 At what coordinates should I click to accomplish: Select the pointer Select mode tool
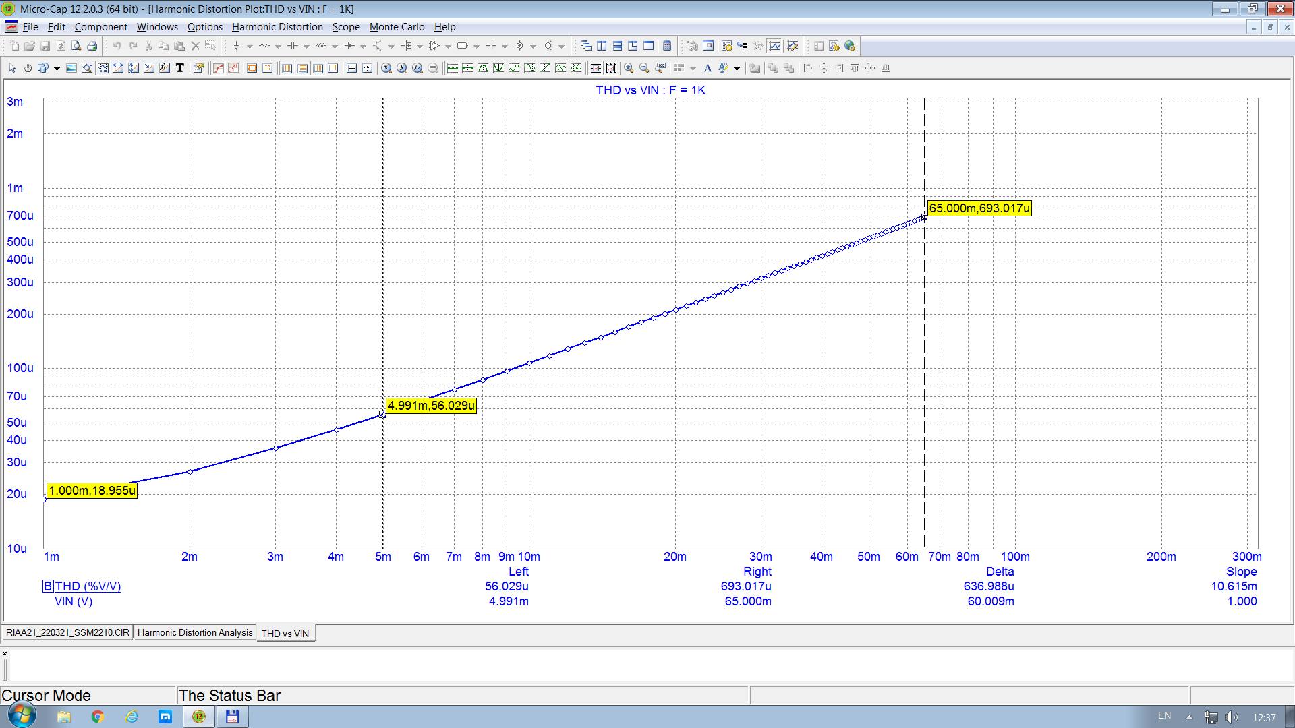[x=12, y=68]
